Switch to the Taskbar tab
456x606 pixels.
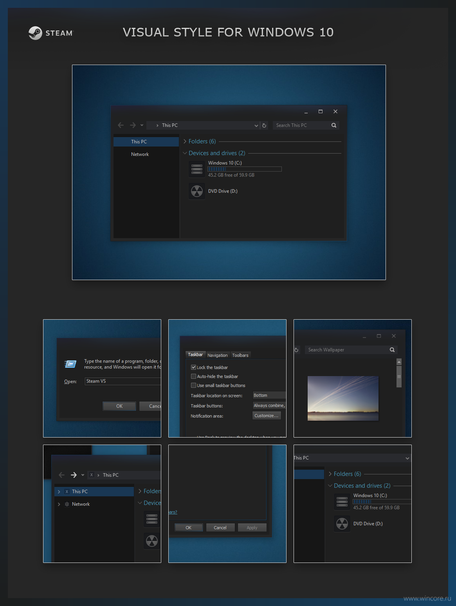(195, 355)
